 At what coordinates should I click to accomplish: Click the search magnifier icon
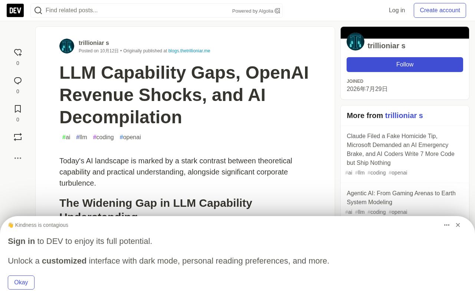[x=38, y=10]
